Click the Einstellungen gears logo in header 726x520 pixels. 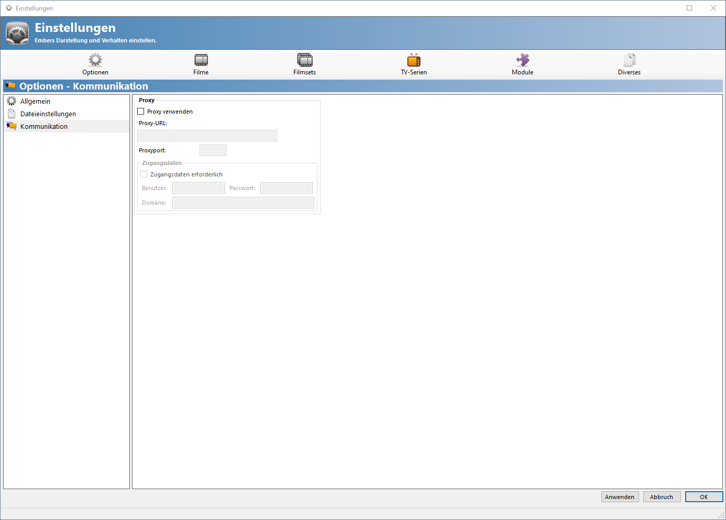click(x=17, y=33)
